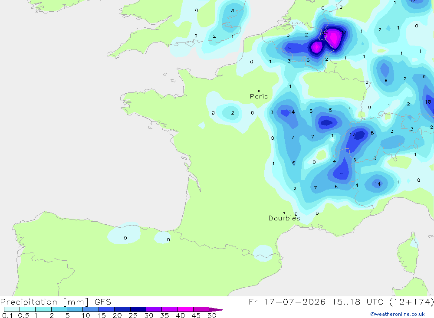Click the precipitation value '18' at right edge
The height and width of the screenshot is (318, 434).
pos(428,102)
